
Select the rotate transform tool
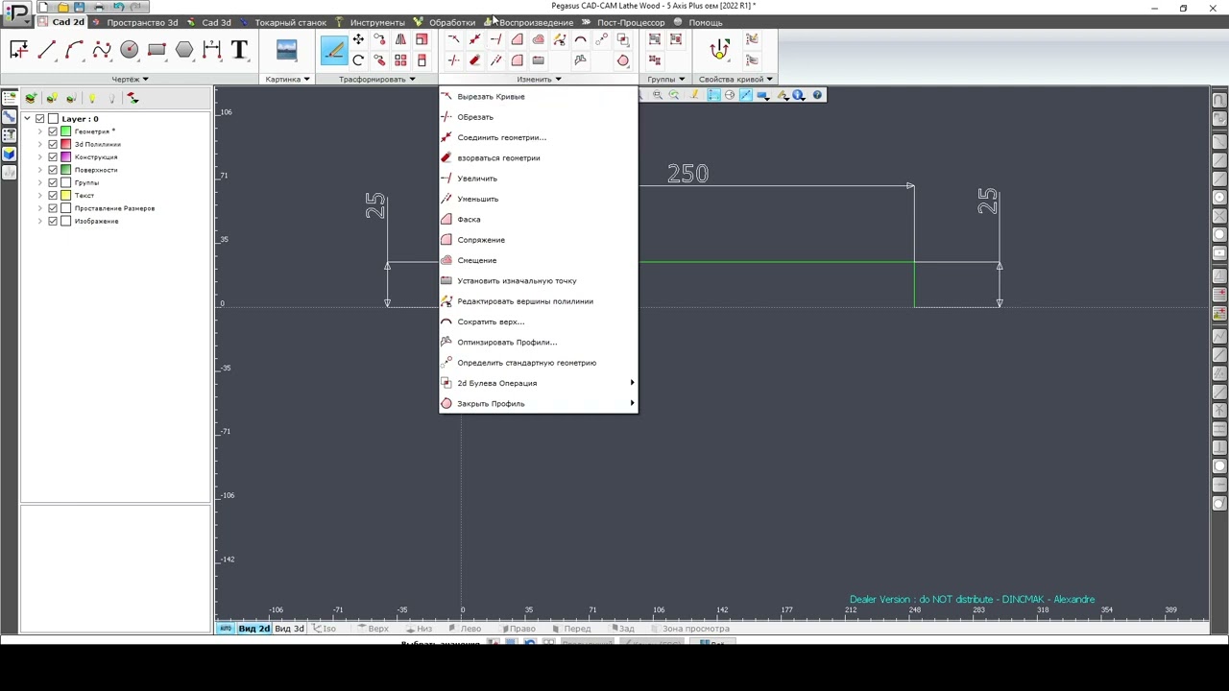click(358, 60)
